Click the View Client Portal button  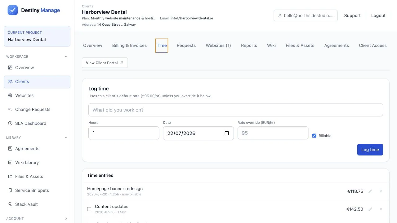click(105, 63)
